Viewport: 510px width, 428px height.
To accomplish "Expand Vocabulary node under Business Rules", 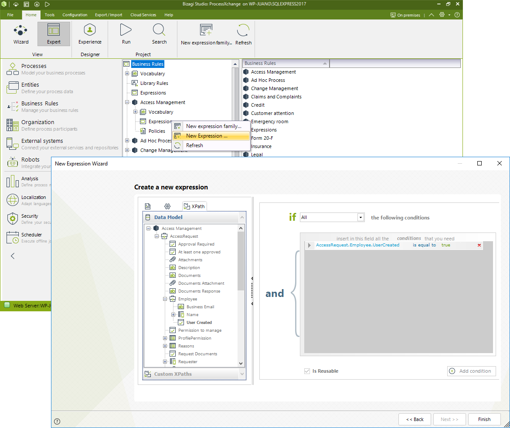I will point(127,74).
